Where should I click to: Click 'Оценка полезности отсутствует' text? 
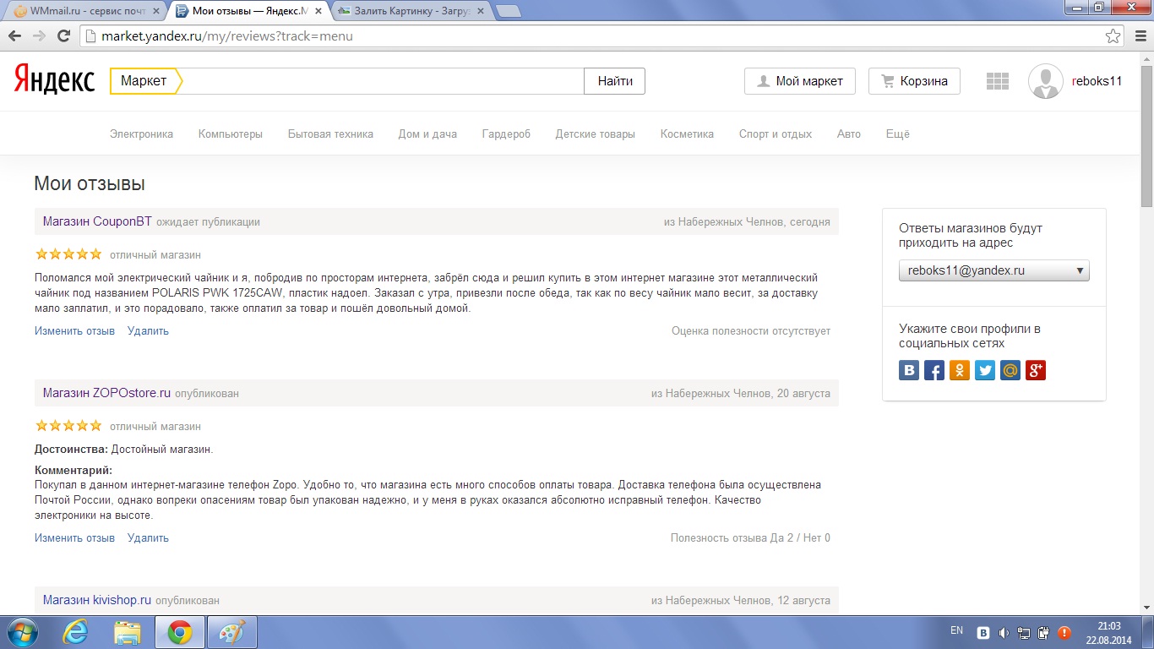[751, 330]
